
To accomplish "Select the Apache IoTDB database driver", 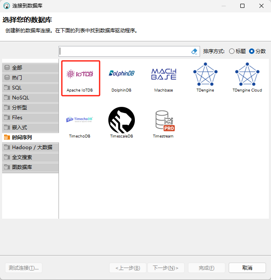I will [80, 75].
